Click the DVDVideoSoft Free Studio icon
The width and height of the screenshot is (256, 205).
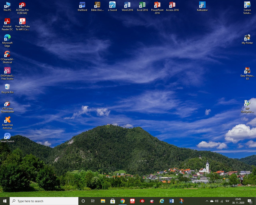pos(7,74)
